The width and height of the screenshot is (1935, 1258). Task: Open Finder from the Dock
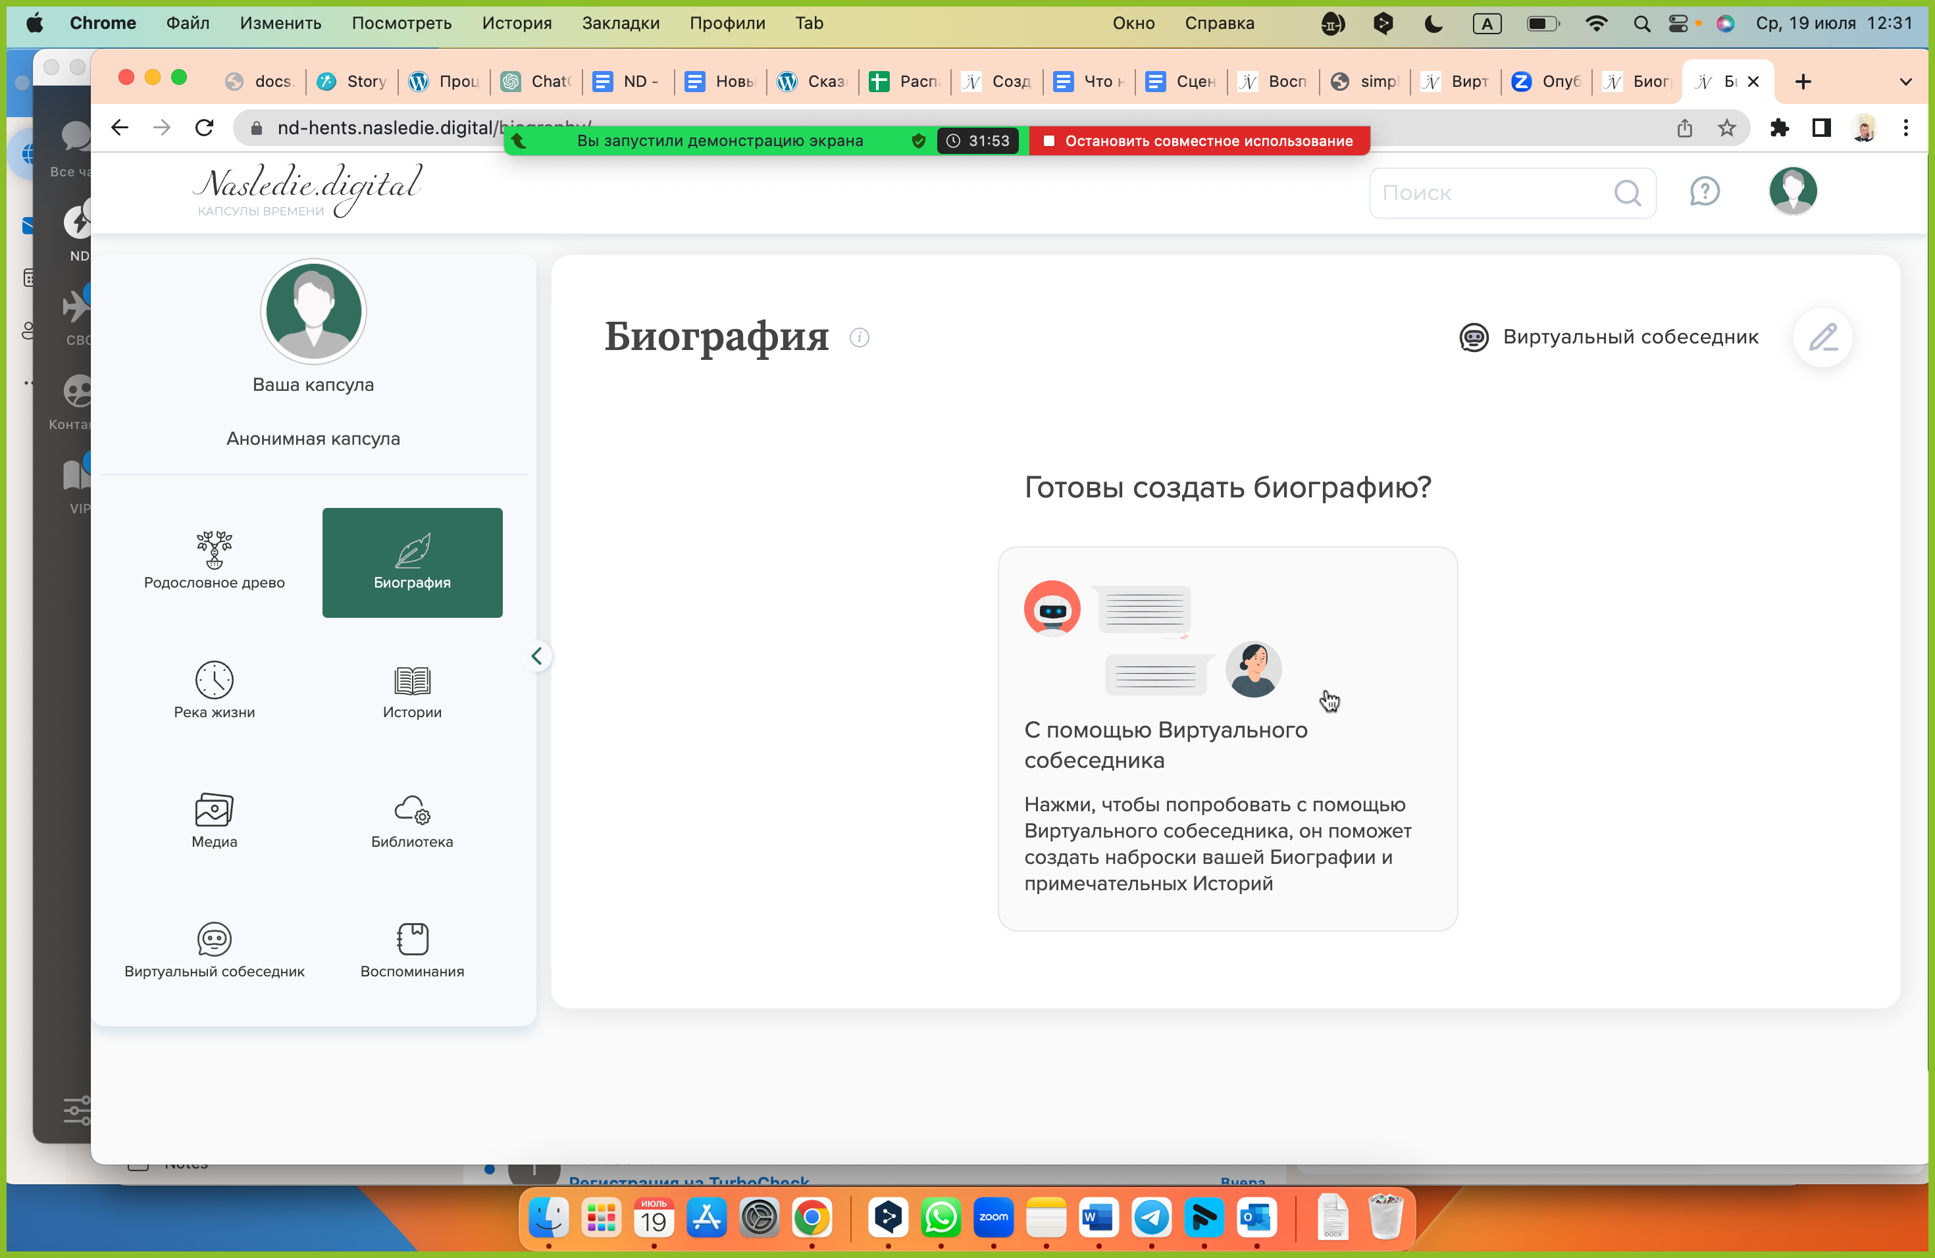pyautogui.click(x=548, y=1217)
